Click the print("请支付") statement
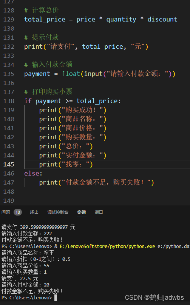Image resolution: width=190 pixels, height=305 pixels. pos(86,47)
